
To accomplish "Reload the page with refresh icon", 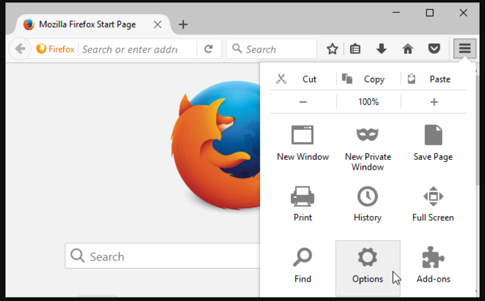I will coord(209,49).
